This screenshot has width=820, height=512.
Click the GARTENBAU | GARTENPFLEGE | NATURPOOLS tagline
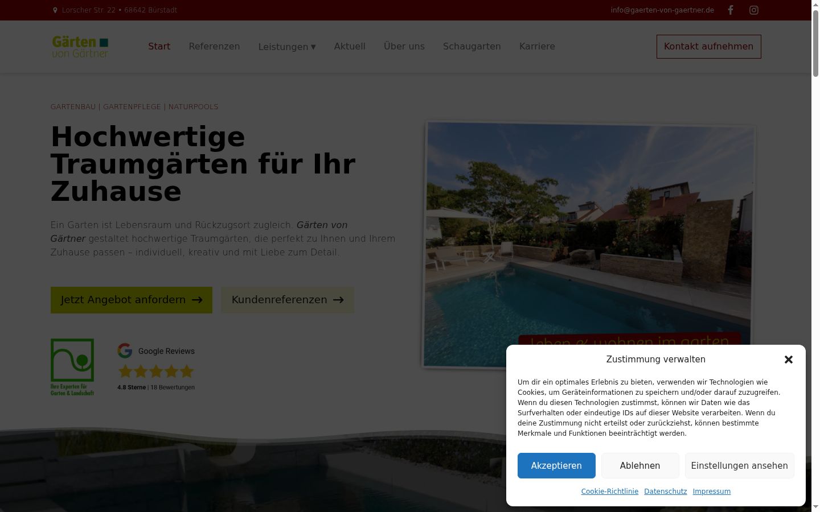coord(134,107)
